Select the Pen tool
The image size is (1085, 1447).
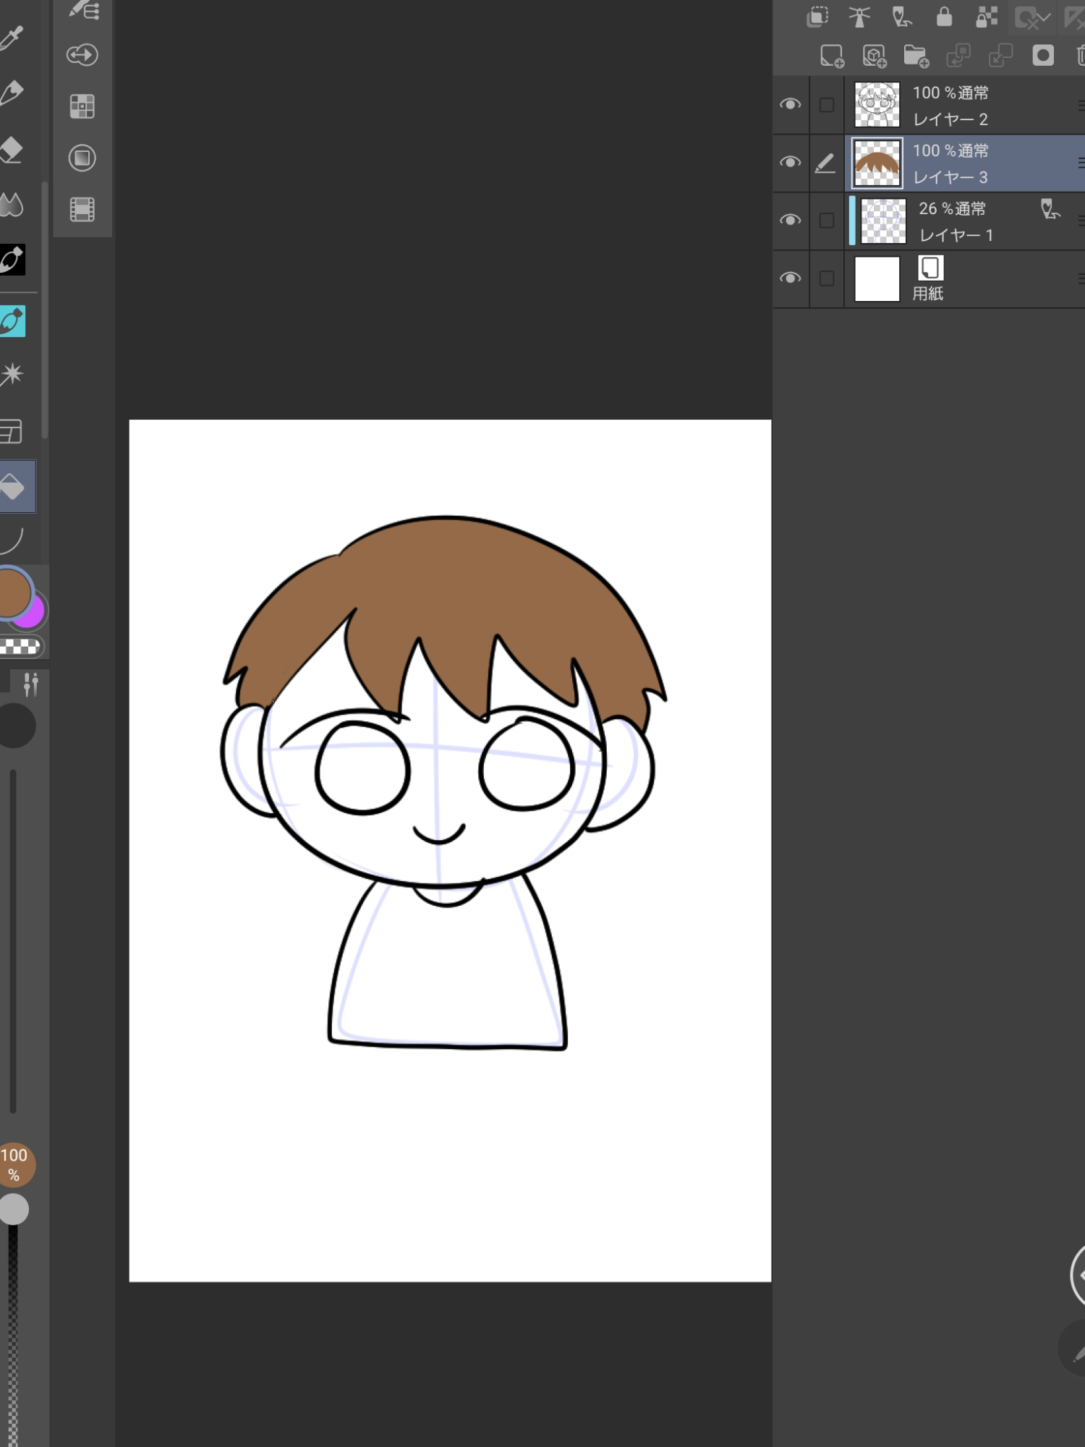pos(12,93)
